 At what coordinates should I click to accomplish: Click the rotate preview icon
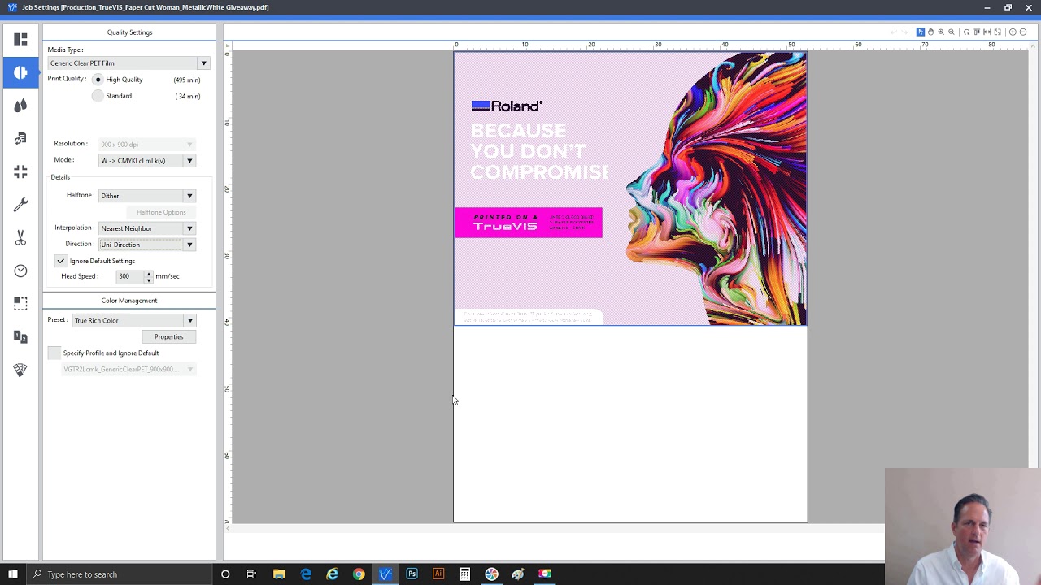click(x=967, y=32)
